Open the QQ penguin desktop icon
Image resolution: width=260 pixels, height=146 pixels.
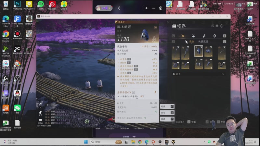click(17, 94)
